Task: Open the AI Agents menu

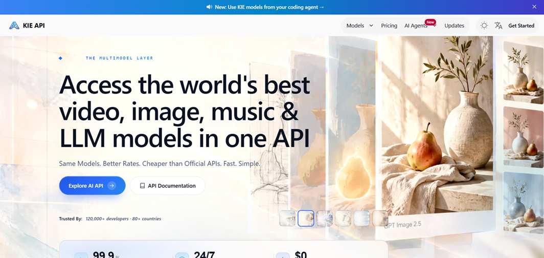Action: [x=416, y=26]
